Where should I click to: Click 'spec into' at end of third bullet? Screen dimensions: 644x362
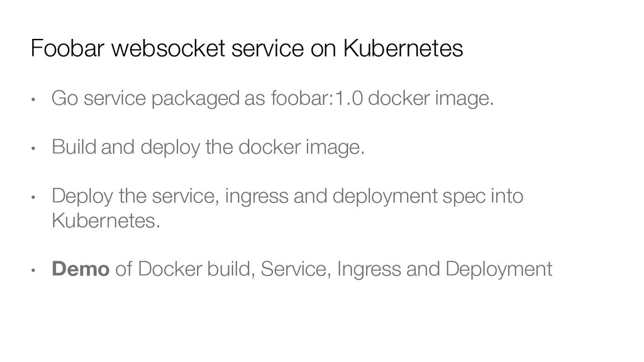click(x=483, y=196)
